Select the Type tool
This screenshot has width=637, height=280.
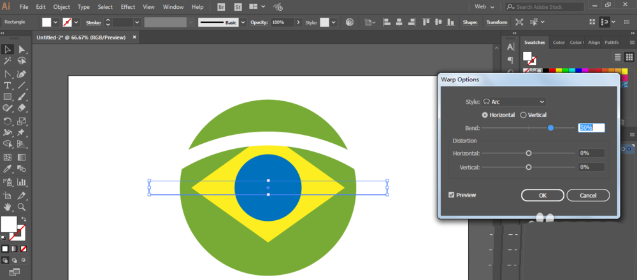[x=7, y=85]
